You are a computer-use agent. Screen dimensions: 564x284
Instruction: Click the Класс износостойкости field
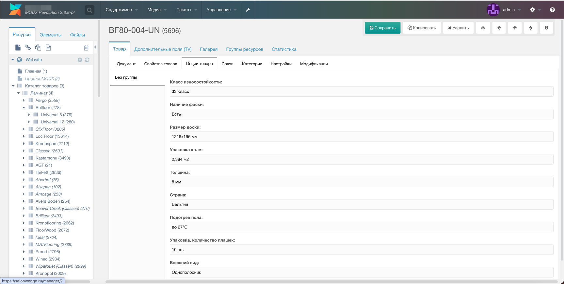362,91
